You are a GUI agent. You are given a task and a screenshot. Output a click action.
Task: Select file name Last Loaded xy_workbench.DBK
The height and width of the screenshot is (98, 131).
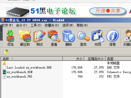[x=29, y=67]
